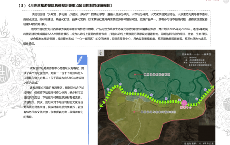Click the line 创建4A的战略目标

(35, 24)
